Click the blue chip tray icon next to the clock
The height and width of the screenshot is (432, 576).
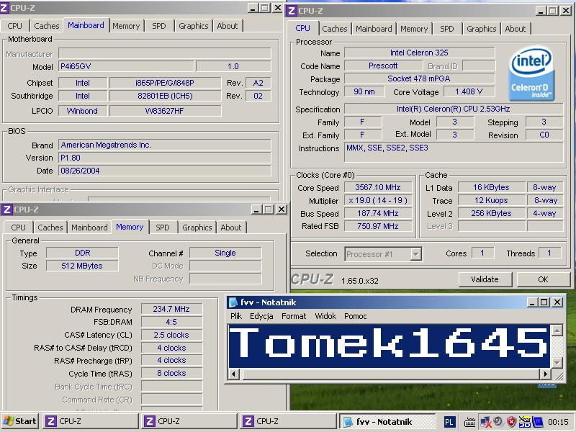click(537, 422)
